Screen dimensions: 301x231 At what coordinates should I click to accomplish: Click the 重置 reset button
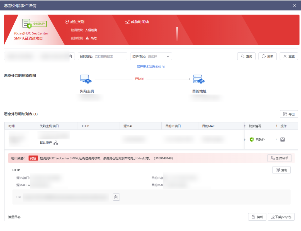pyautogui.click(x=289, y=56)
